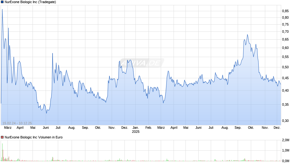This screenshot has width=294, height=164.
Task: Click the 0,65 price axis label
Action: pos(285,40)
